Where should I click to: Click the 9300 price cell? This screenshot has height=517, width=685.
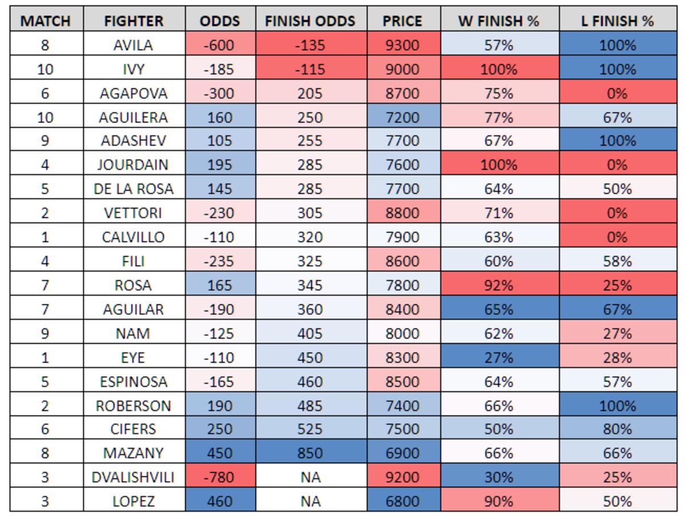click(402, 45)
